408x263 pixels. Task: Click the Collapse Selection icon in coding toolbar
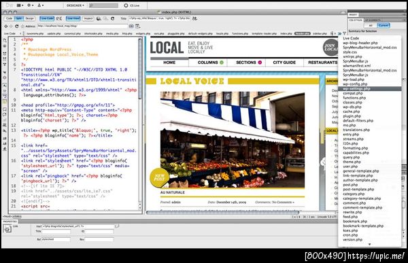pyautogui.click(x=5, y=58)
